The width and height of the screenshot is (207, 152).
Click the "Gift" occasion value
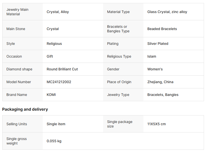50,56
